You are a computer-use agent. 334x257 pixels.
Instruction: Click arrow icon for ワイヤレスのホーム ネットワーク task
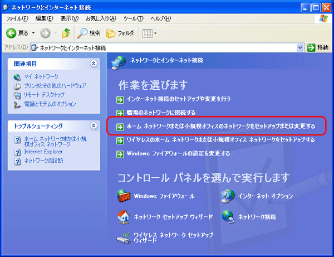[x=120, y=140]
